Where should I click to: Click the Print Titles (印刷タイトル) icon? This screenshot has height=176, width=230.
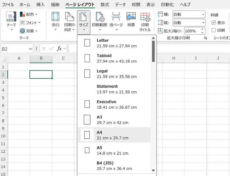(x=145, y=17)
